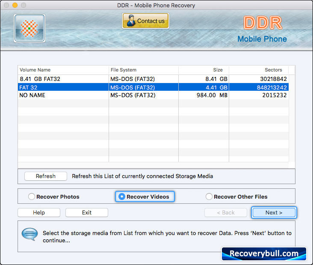This screenshot has height=265, width=313.
Task: Select the Recover Videos radio option
Action: pyautogui.click(x=145, y=197)
